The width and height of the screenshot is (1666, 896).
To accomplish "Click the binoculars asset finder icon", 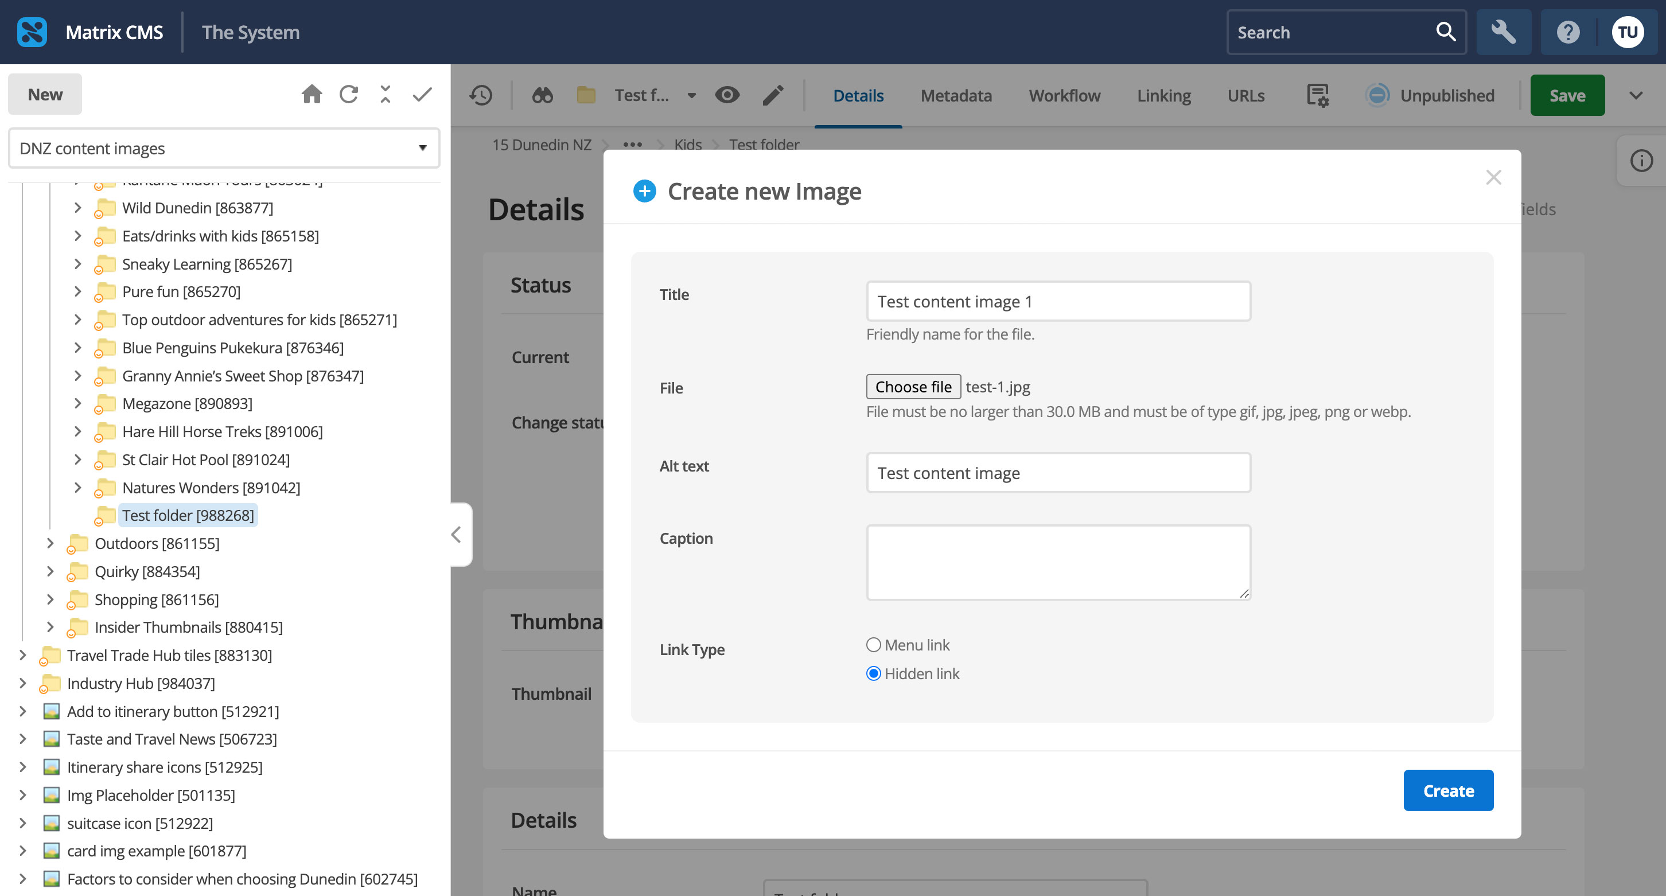I will click(x=542, y=96).
